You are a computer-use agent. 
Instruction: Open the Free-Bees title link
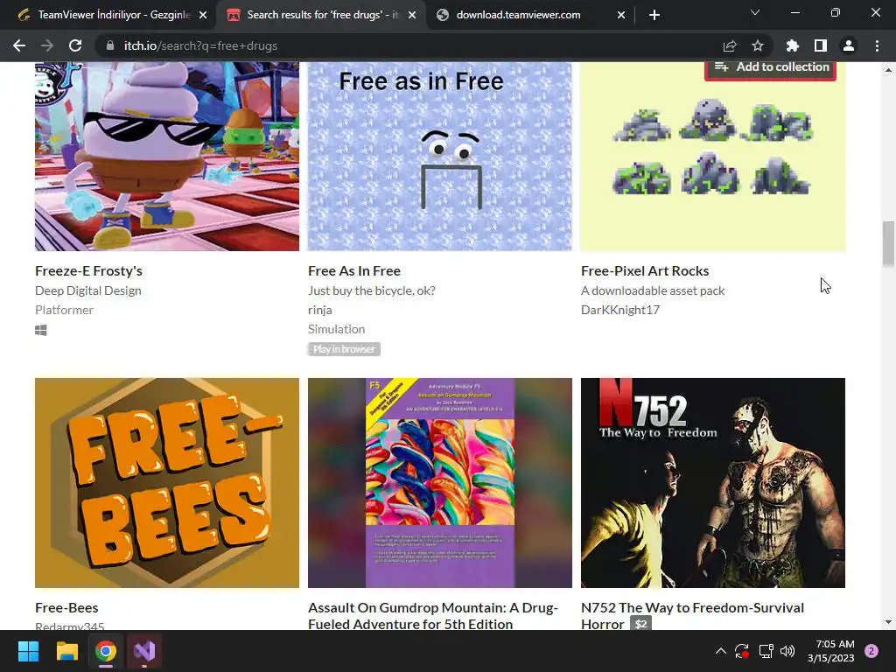66,607
